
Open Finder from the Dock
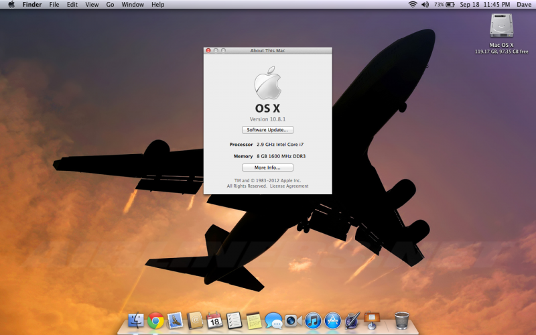(136, 321)
